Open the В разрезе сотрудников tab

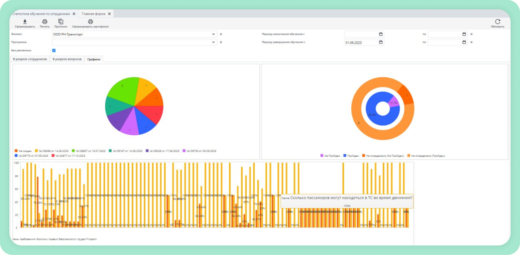click(30, 59)
